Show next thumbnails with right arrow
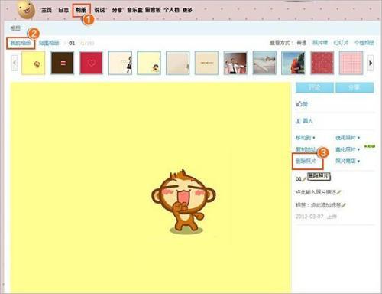382x294 pixels. pos(371,63)
